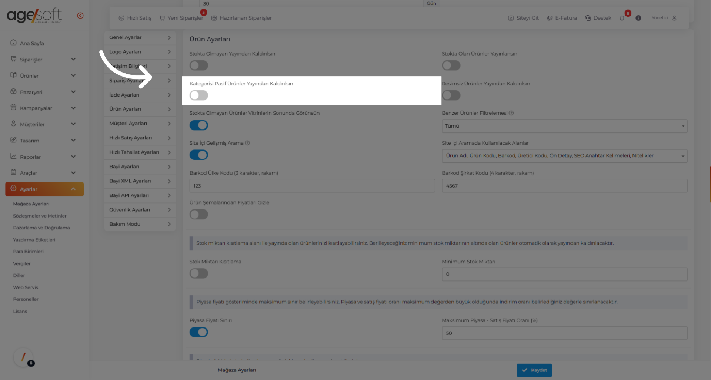Click the Araçlar clipboard icon

(x=14, y=172)
